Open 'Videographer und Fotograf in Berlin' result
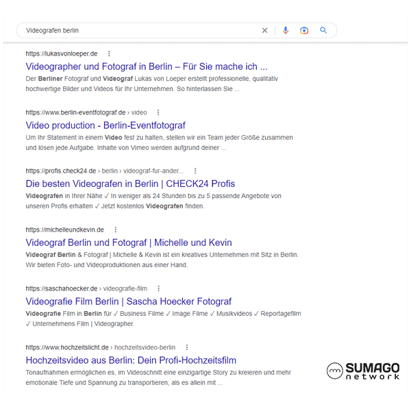 click(147, 66)
